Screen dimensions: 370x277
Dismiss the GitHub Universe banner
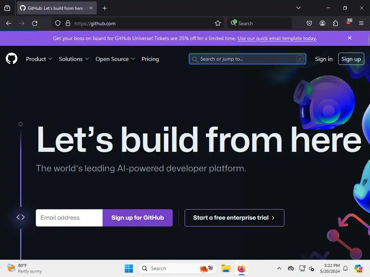coord(350,38)
